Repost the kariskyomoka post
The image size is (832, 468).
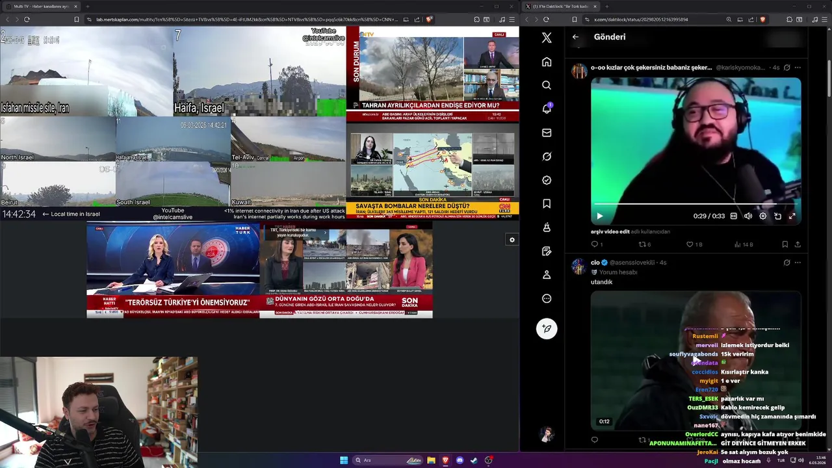click(x=645, y=244)
